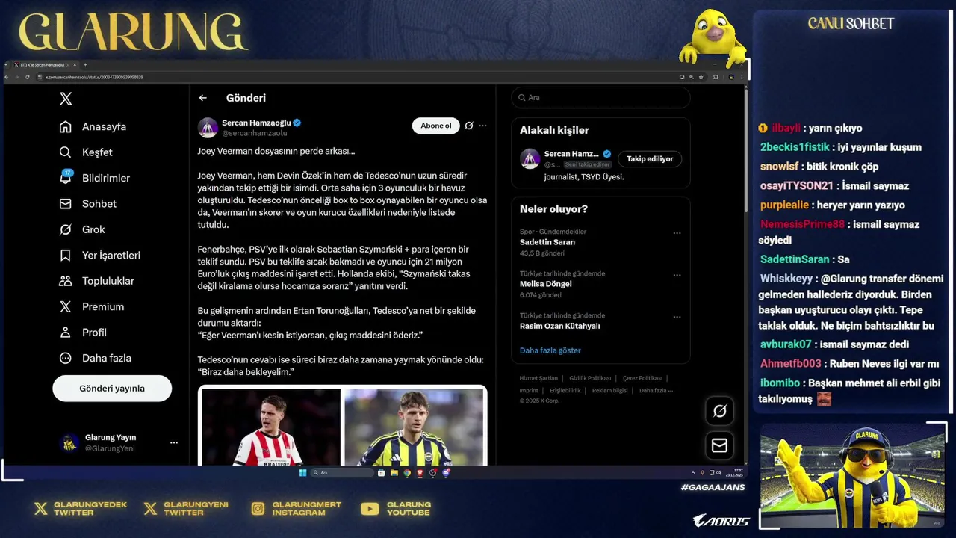Click the Takip ediyor button
The width and height of the screenshot is (956, 538).
(650, 158)
